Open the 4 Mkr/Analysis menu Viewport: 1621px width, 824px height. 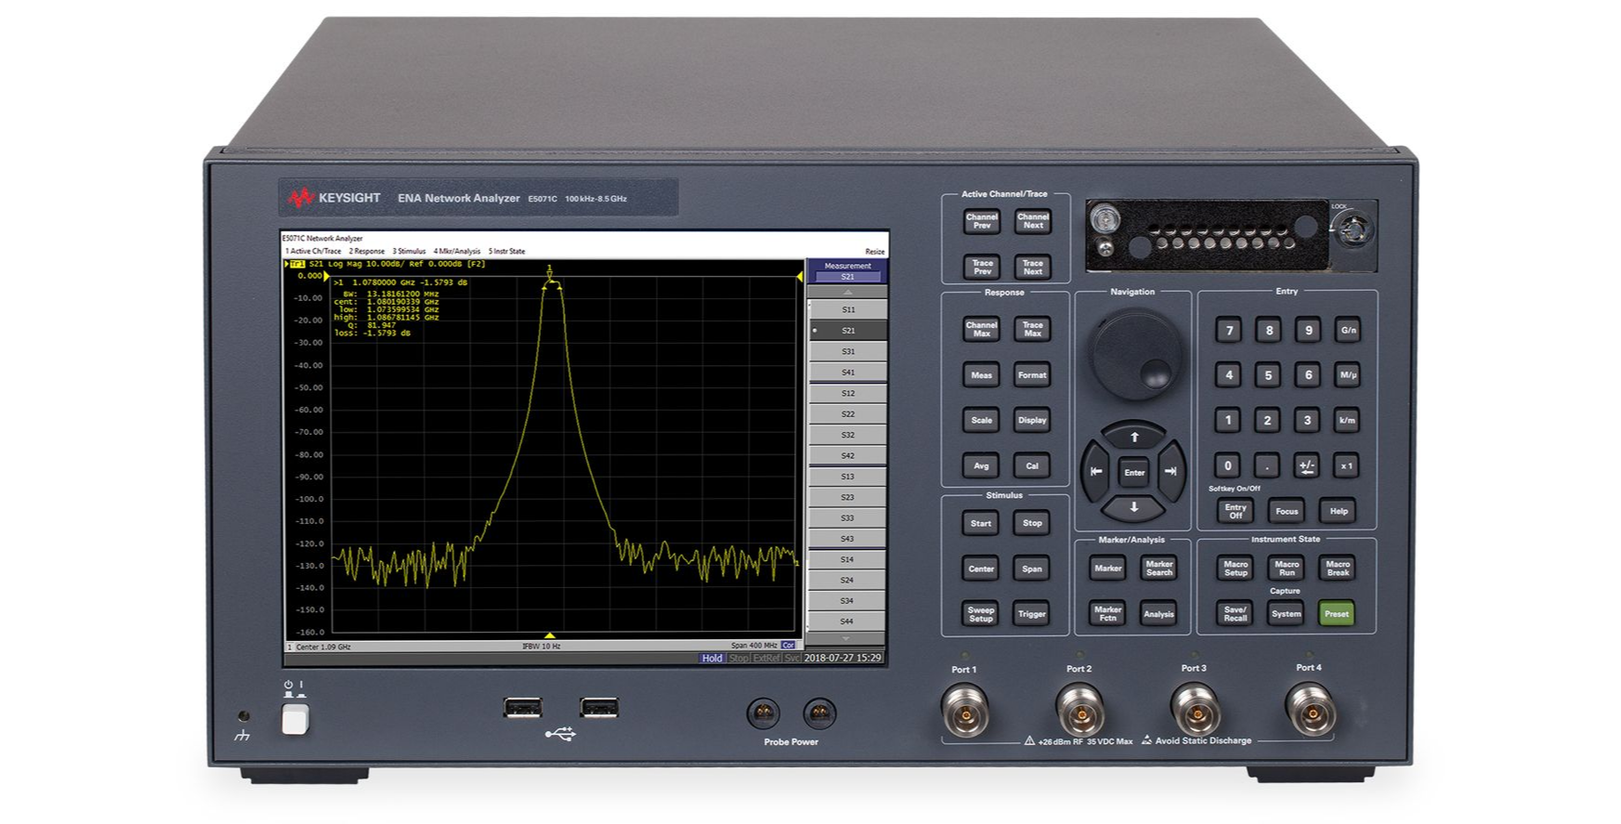pos(457,252)
